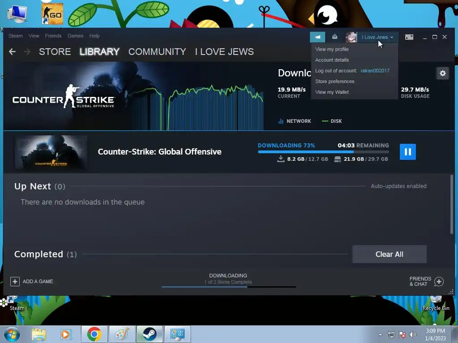The height and width of the screenshot is (343, 458).
Task: Click the 19.9 MB/s CURRENT value
Action: (292, 92)
